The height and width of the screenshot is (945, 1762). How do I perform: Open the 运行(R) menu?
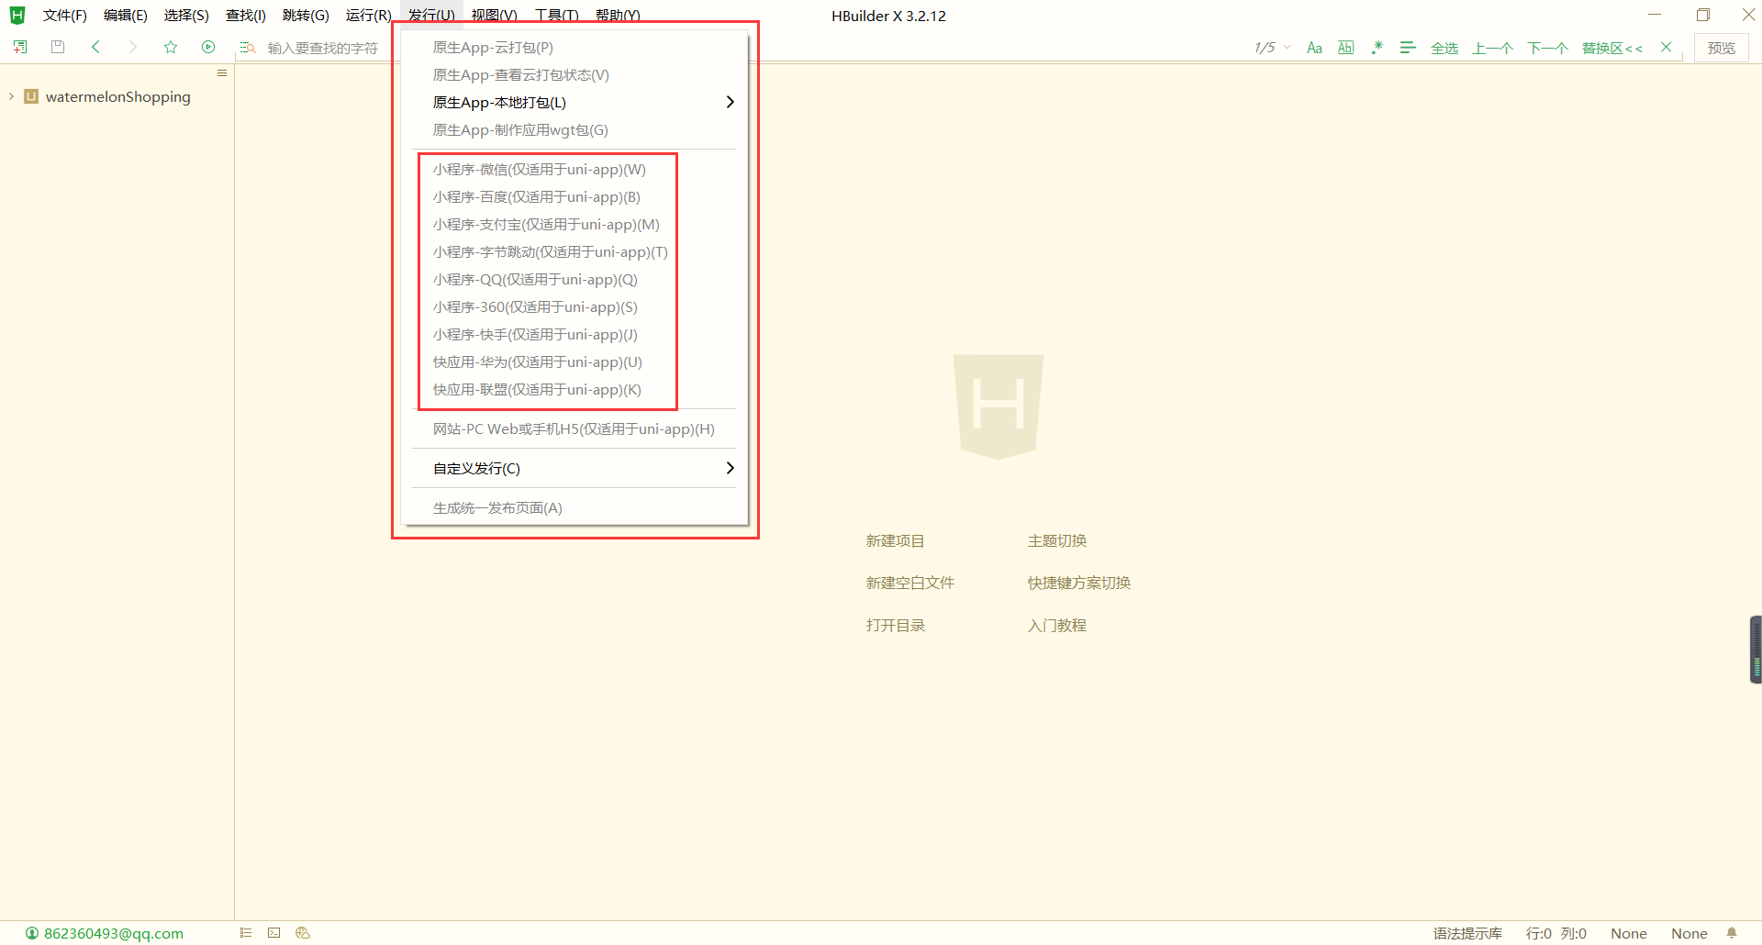[368, 16]
